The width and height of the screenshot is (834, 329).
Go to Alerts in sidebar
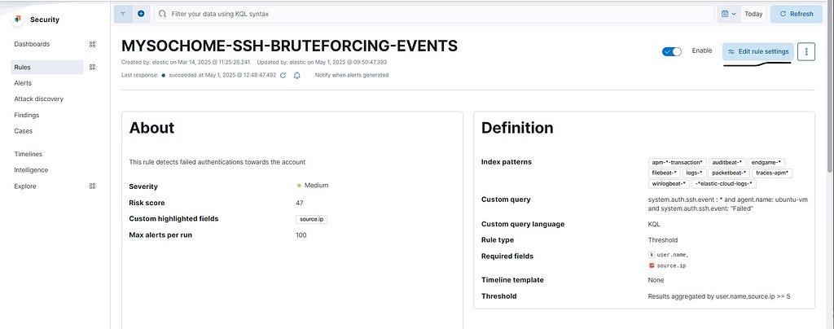click(x=23, y=83)
